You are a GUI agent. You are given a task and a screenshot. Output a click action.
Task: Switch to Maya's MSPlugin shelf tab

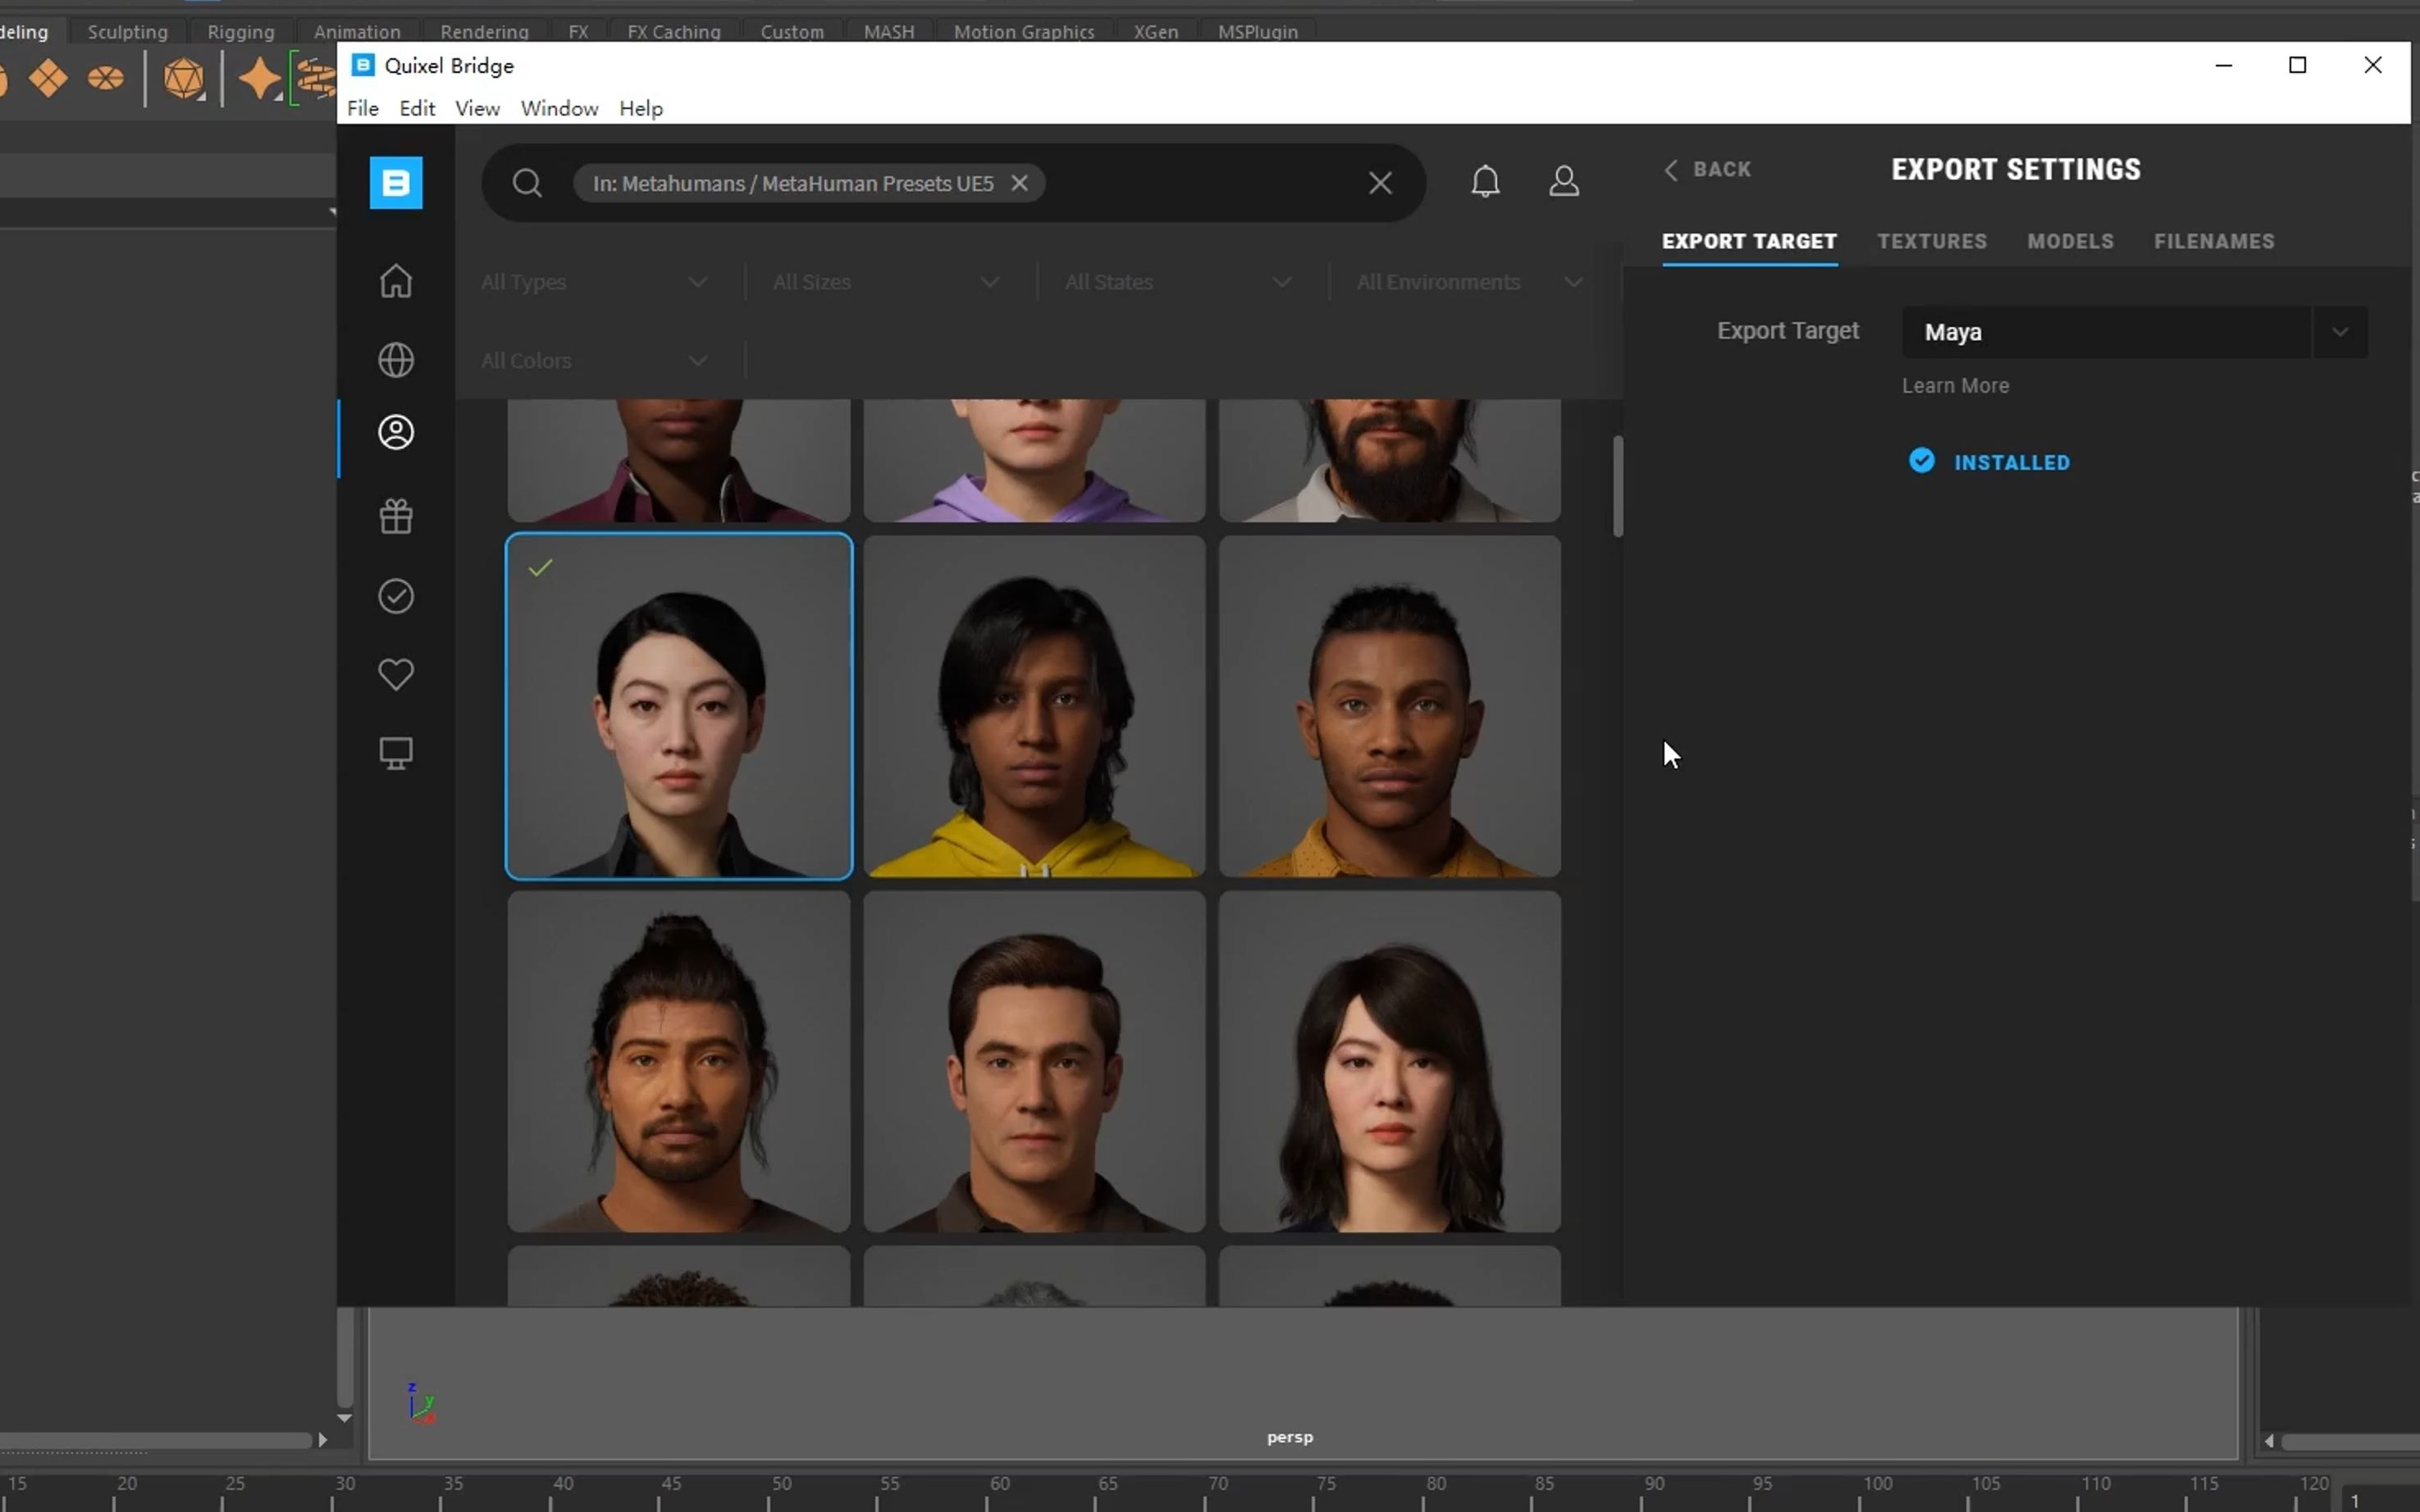1258,31
